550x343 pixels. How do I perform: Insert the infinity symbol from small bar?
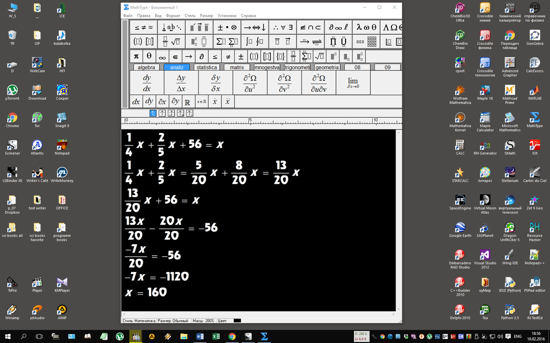coord(162,57)
